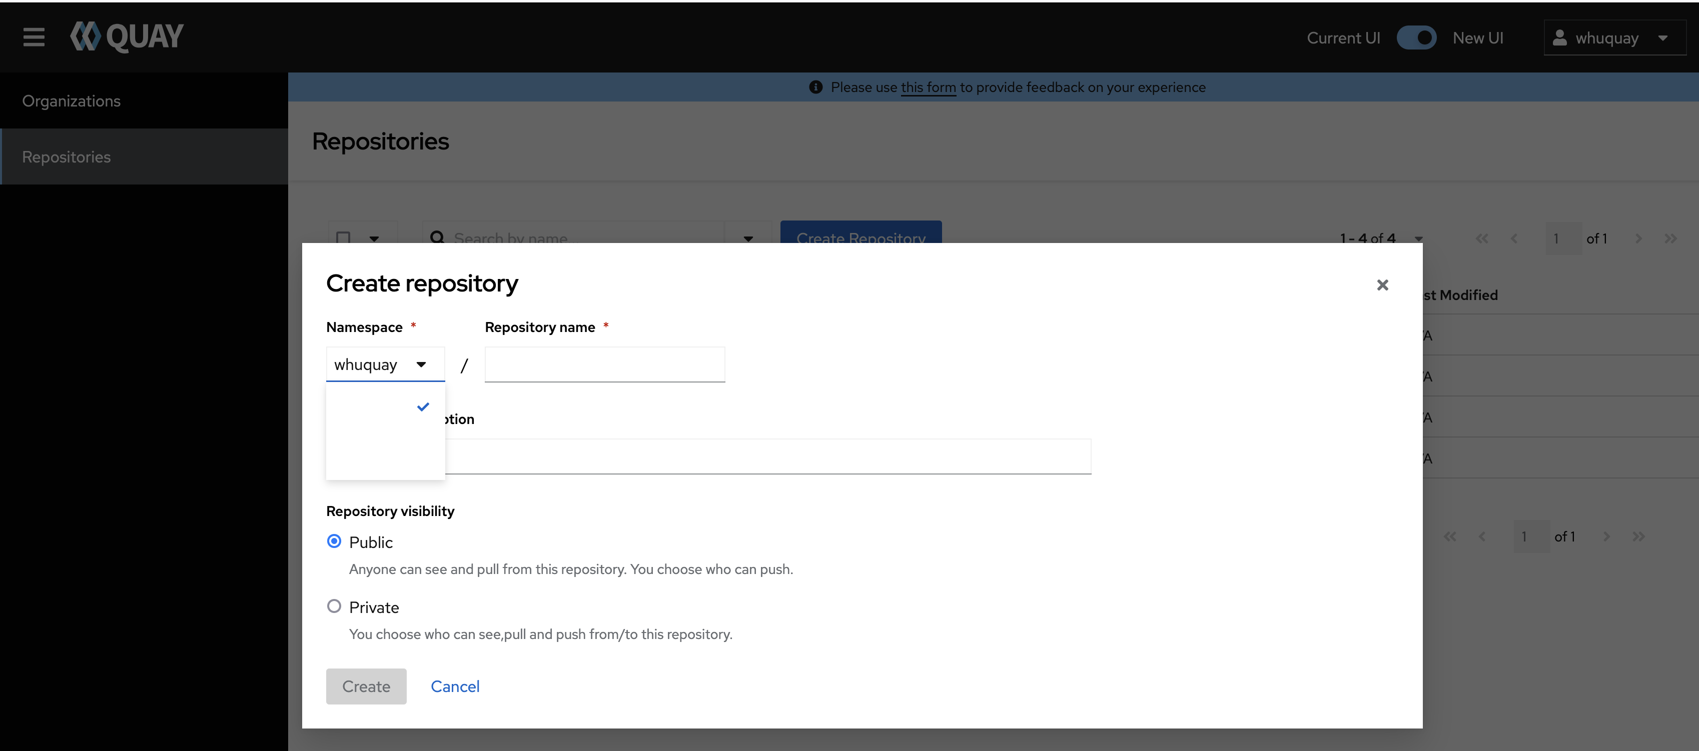The width and height of the screenshot is (1699, 751).
Task: Open Repositories in the sidebar
Action: pos(67,157)
